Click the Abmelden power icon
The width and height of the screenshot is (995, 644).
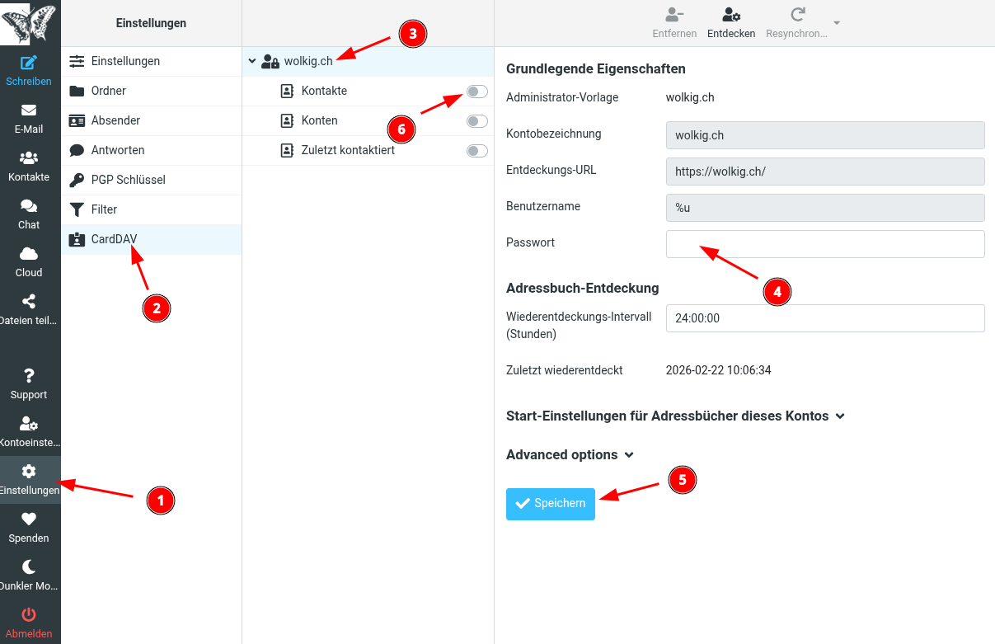tap(29, 615)
